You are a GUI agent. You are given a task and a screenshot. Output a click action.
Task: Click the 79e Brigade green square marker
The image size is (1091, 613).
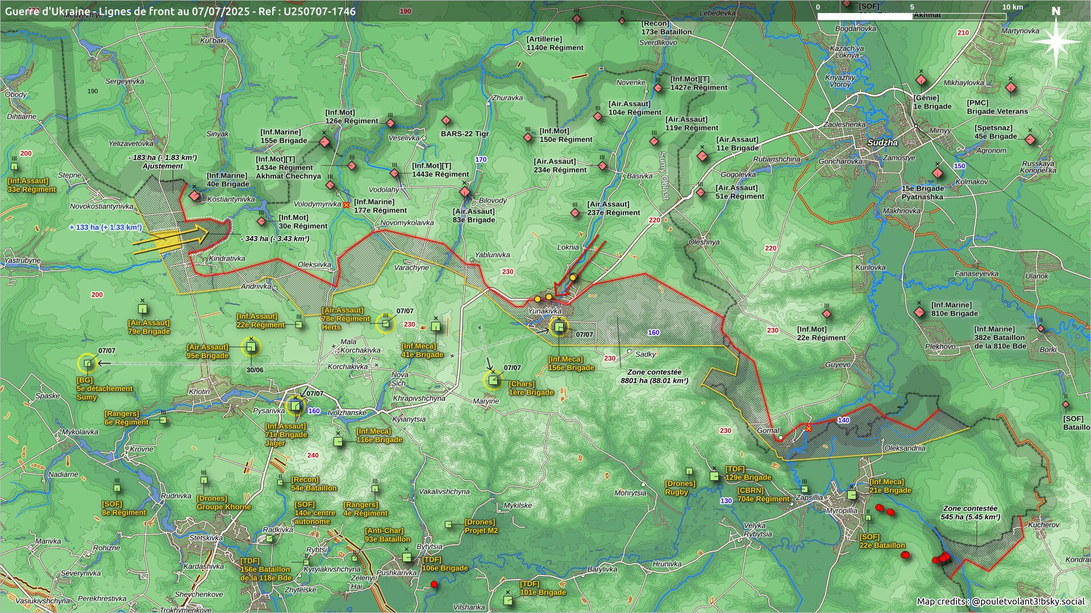[x=143, y=309]
